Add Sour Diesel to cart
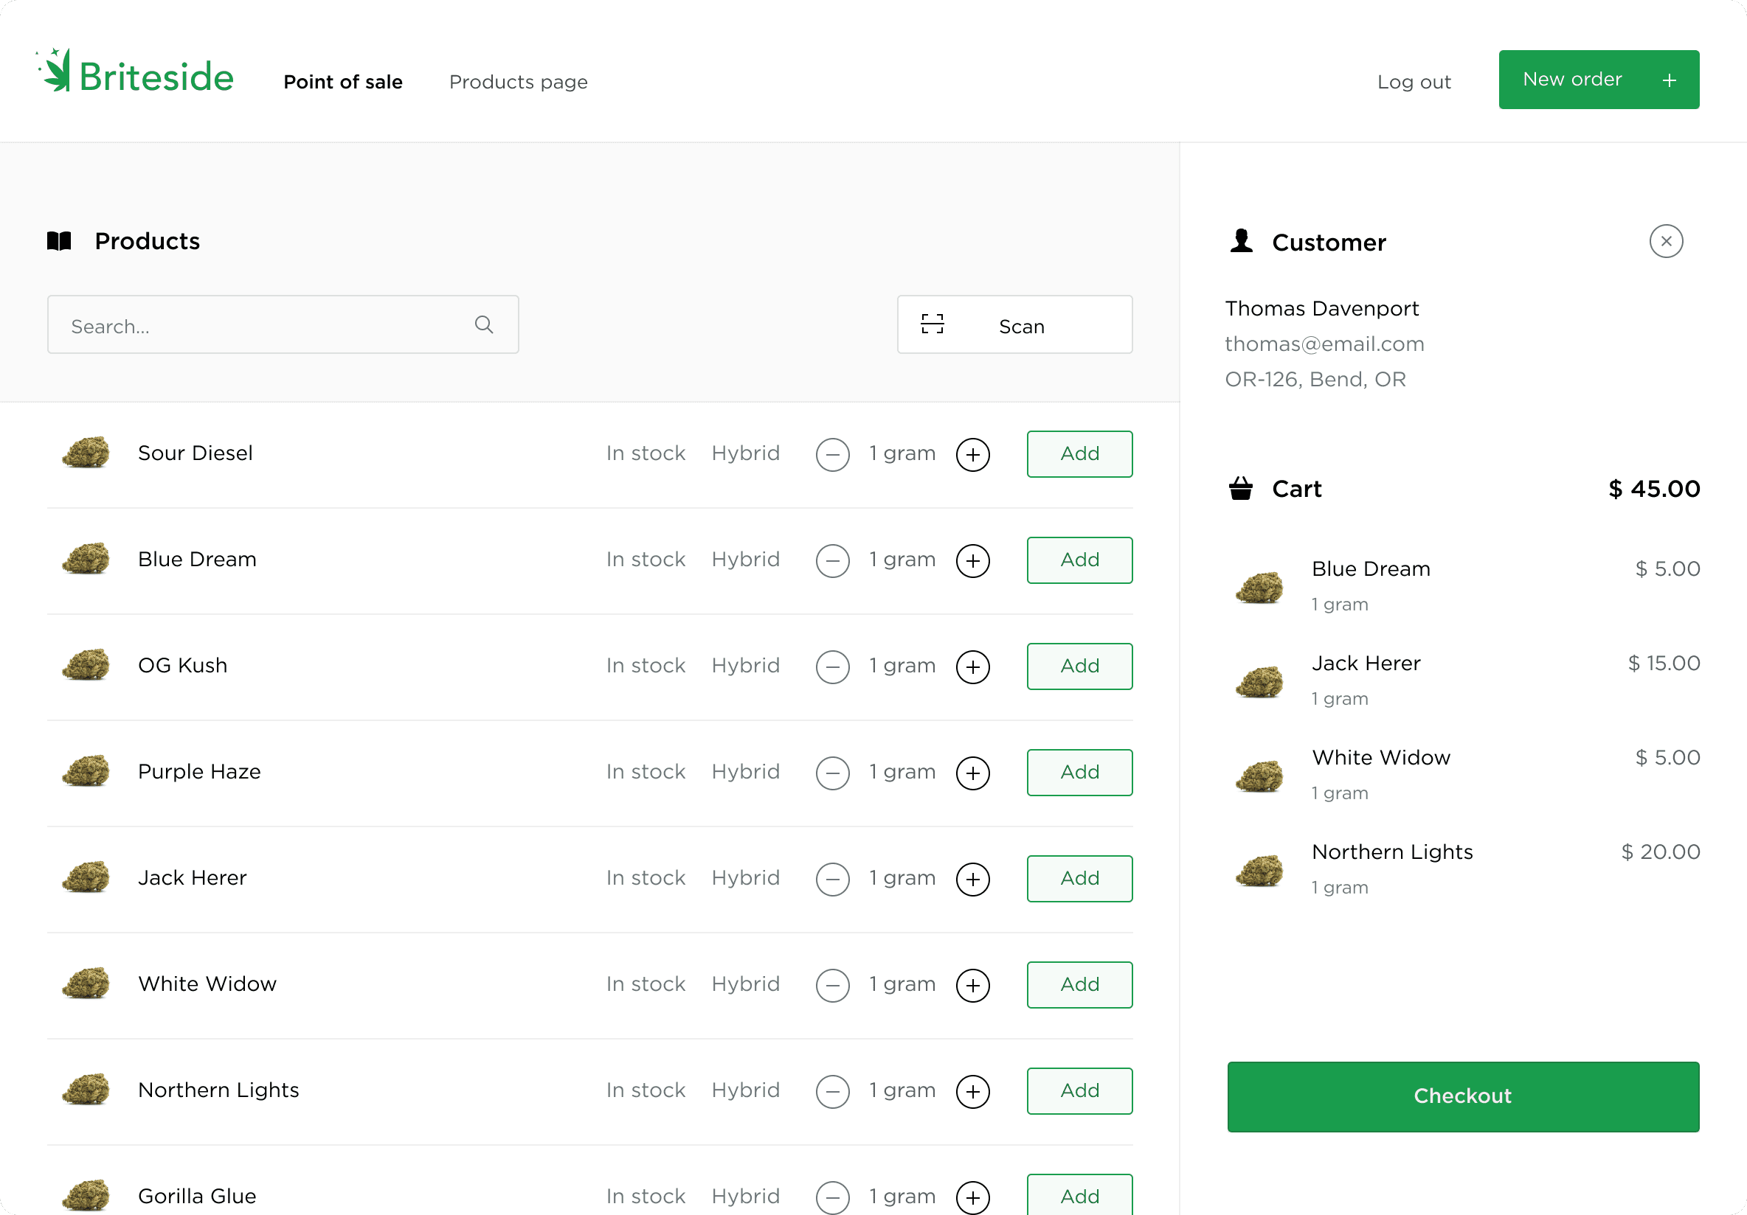Viewport: 1747px width, 1215px height. [1079, 454]
